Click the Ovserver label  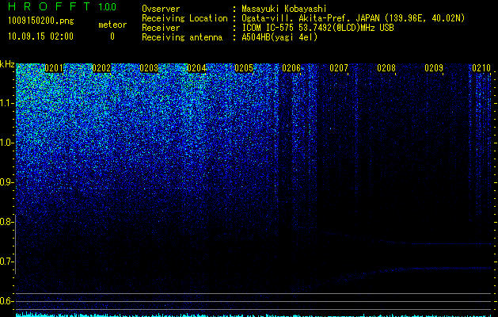tap(161, 9)
